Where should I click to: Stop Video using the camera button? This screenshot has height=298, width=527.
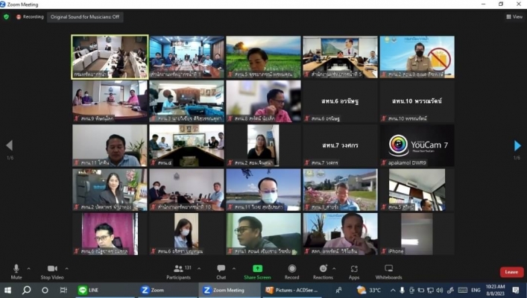[52, 272]
